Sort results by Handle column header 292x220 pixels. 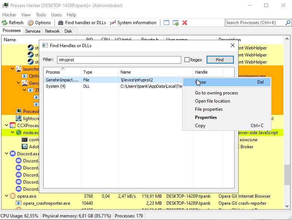pos(208,72)
